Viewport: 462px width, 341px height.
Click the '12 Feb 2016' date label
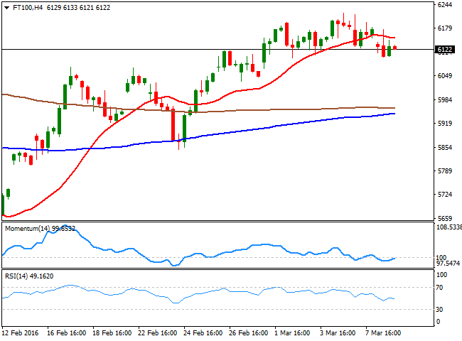pos(20,332)
